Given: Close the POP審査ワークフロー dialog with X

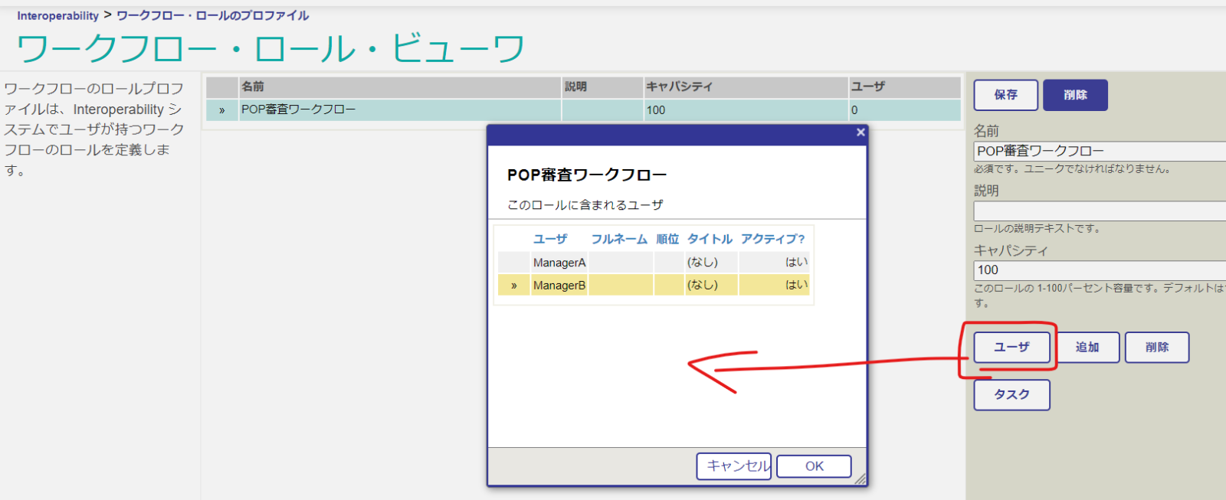Looking at the screenshot, I should (860, 132).
